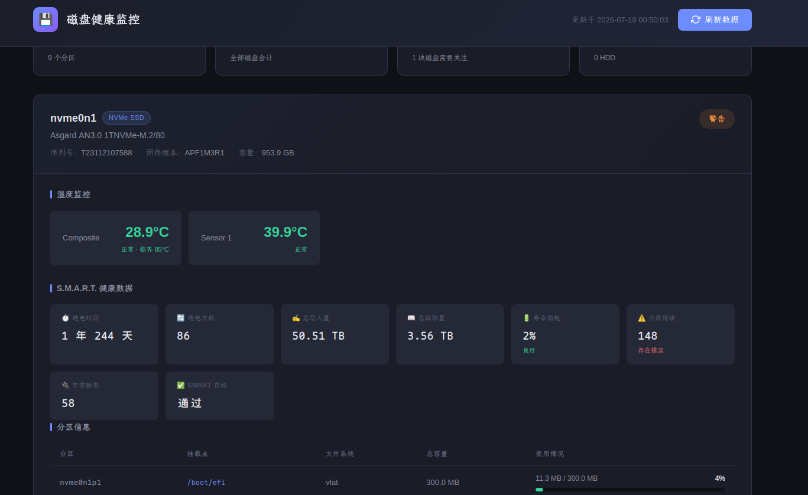Click the floppy disk app logo
Image resolution: width=808 pixels, height=495 pixels.
[x=46, y=19]
